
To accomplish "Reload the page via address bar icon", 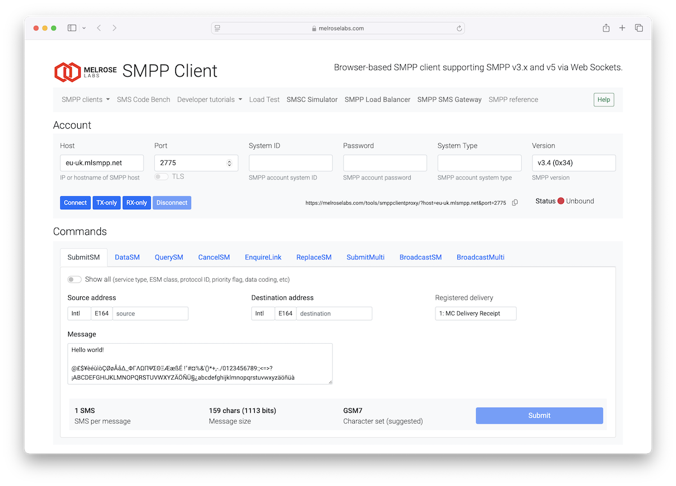I will (x=459, y=28).
